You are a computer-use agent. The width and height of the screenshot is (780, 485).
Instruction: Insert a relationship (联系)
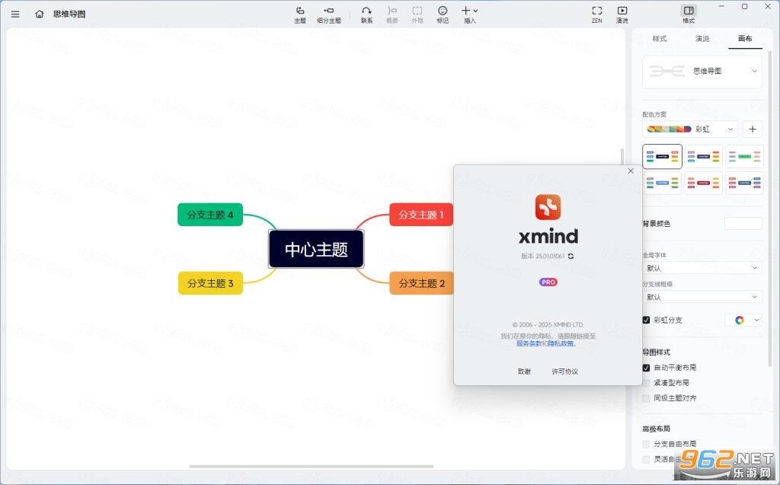point(366,15)
